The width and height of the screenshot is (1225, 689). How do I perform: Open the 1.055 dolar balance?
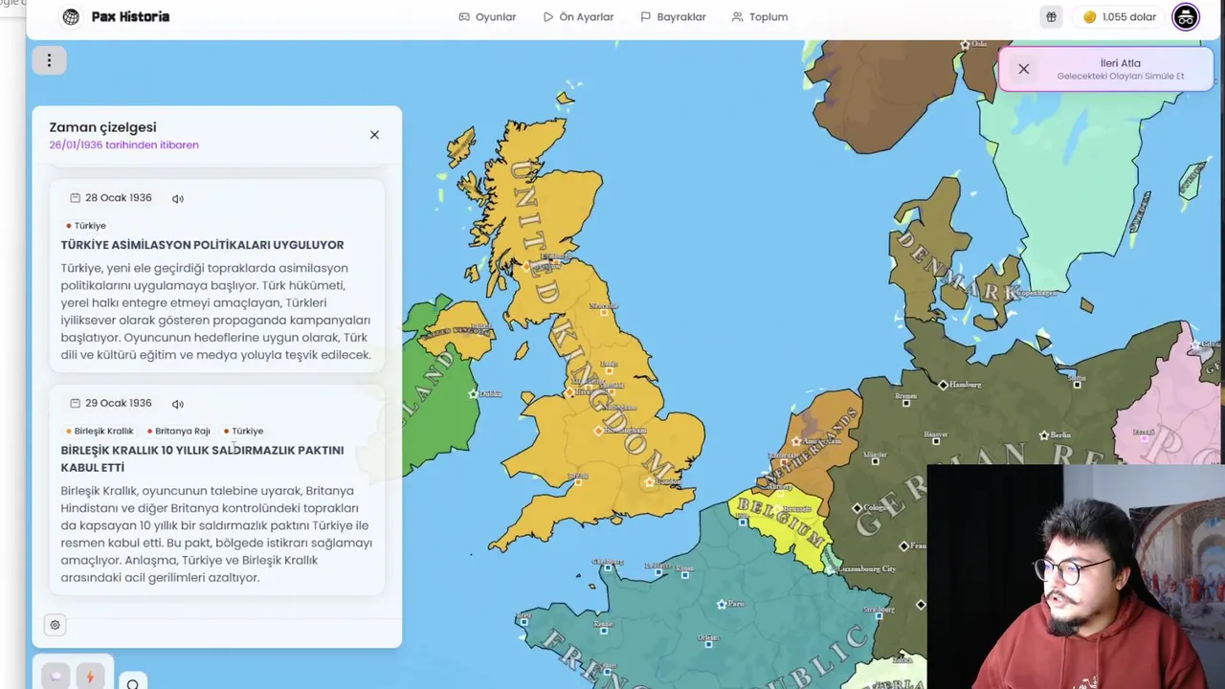[x=1119, y=17]
